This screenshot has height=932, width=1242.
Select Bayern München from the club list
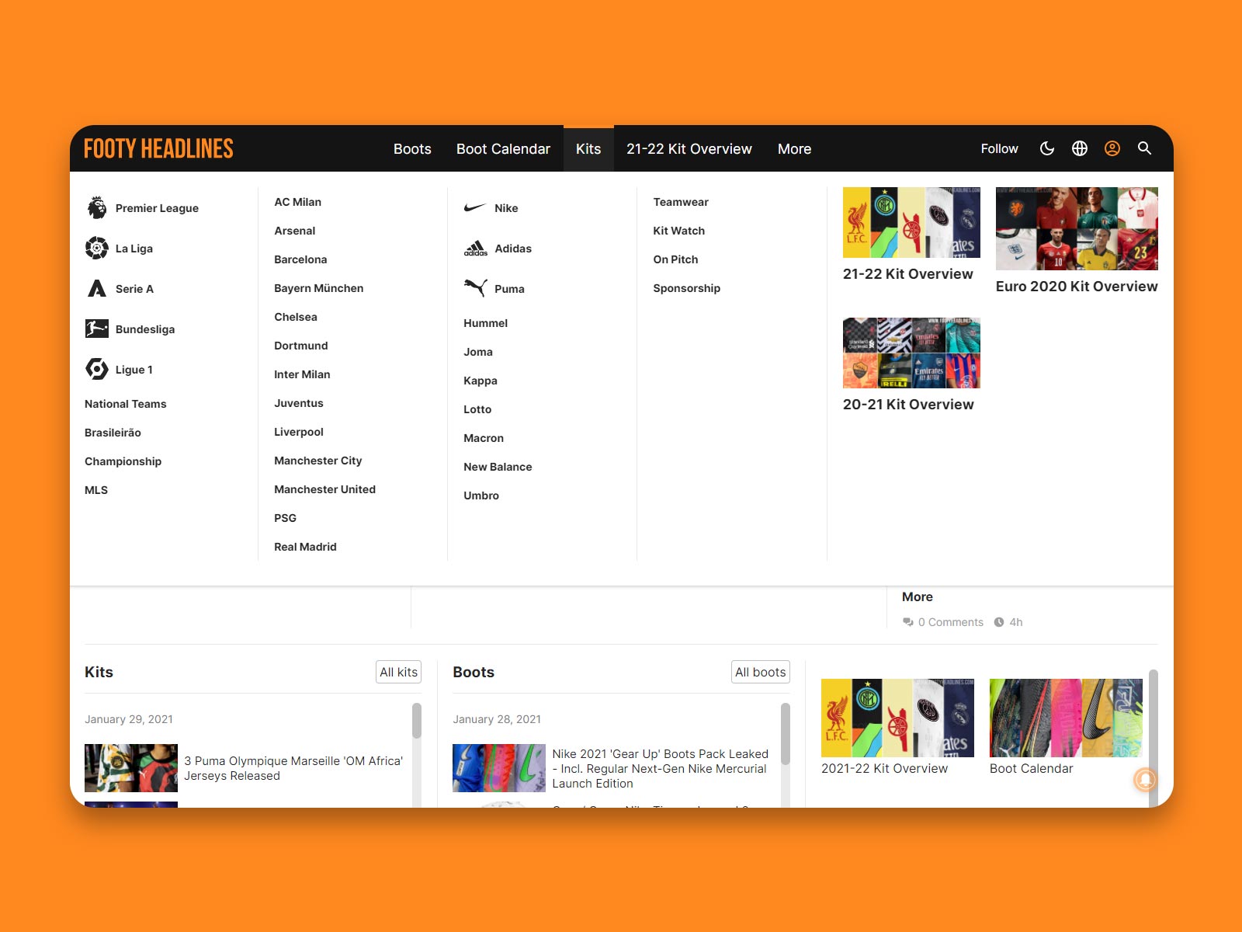[318, 288]
